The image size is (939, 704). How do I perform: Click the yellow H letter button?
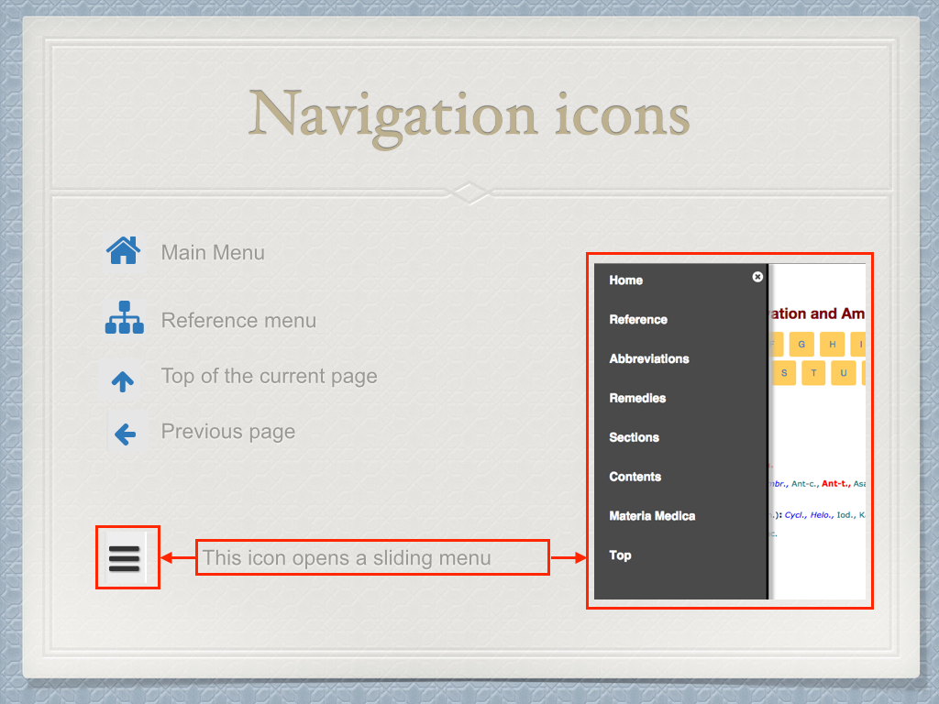click(832, 345)
